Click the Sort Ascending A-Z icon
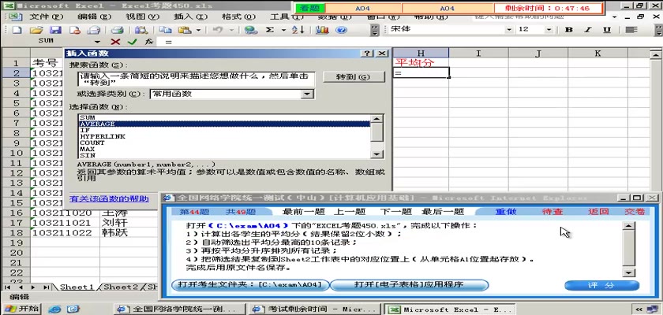 click(298, 30)
